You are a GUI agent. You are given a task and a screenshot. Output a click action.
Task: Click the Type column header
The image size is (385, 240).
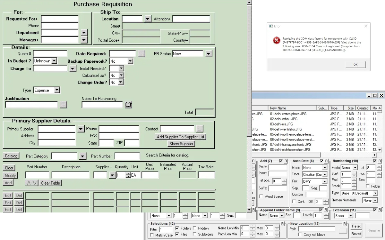(x=337, y=108)
